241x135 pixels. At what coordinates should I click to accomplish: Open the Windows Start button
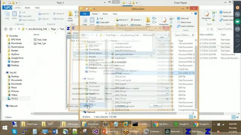5,128
